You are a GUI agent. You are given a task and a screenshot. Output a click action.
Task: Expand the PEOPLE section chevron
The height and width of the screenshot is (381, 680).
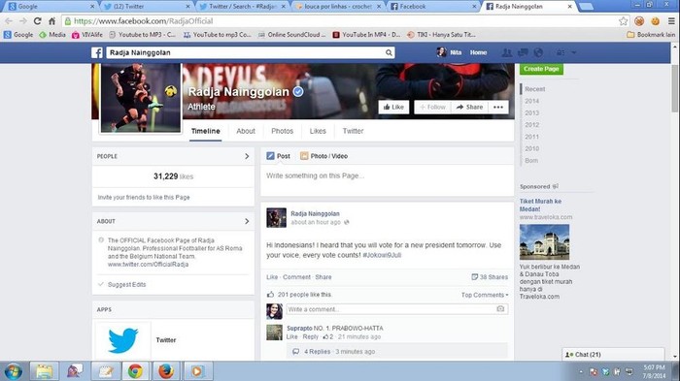[247, 156]
